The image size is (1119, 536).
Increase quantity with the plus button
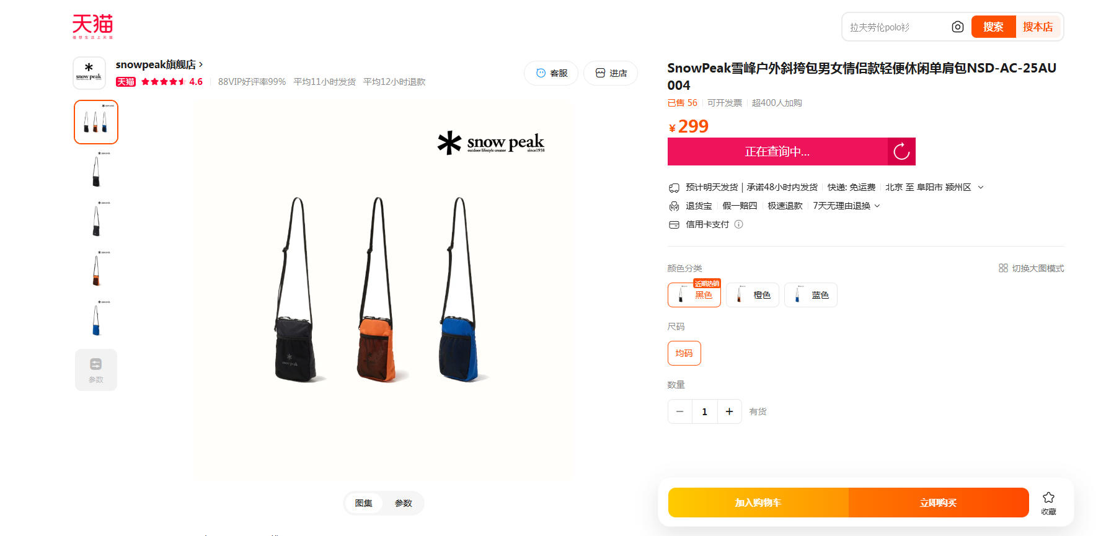point(730,411)
